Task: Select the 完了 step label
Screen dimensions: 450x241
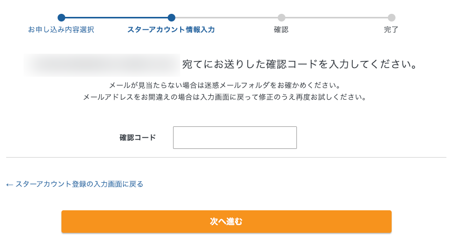Action: pyautogui.click(x=391, y=30)
